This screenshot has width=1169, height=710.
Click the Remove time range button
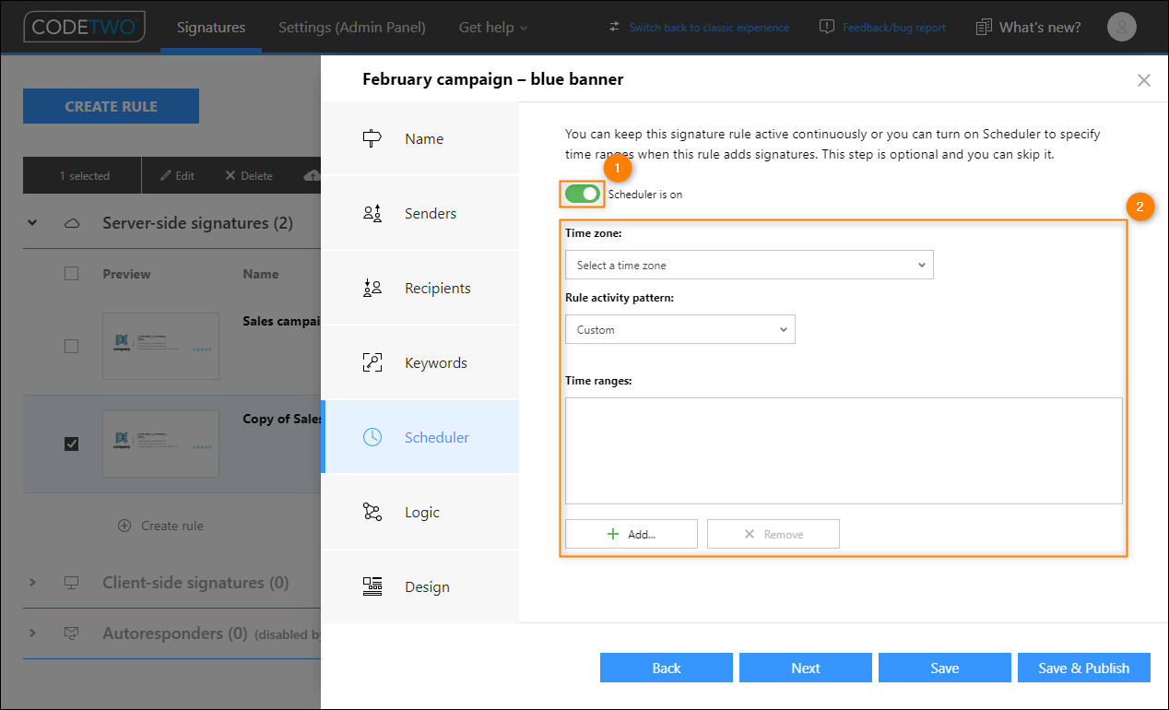(773, 534)
